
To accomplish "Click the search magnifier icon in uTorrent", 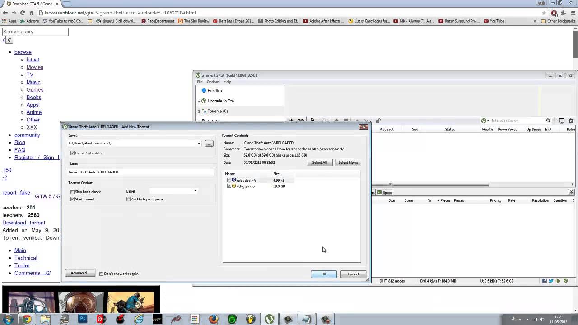I will (x=548, y=121).
